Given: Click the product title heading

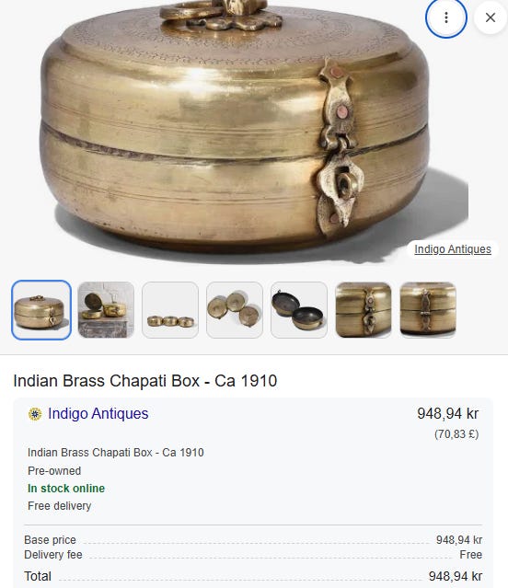Looking at the screenshot, I should (145, 381).
